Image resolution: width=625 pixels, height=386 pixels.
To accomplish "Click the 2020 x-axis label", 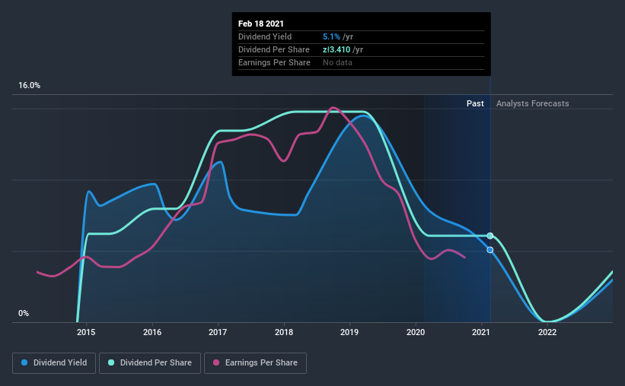I will pos(416,332).
